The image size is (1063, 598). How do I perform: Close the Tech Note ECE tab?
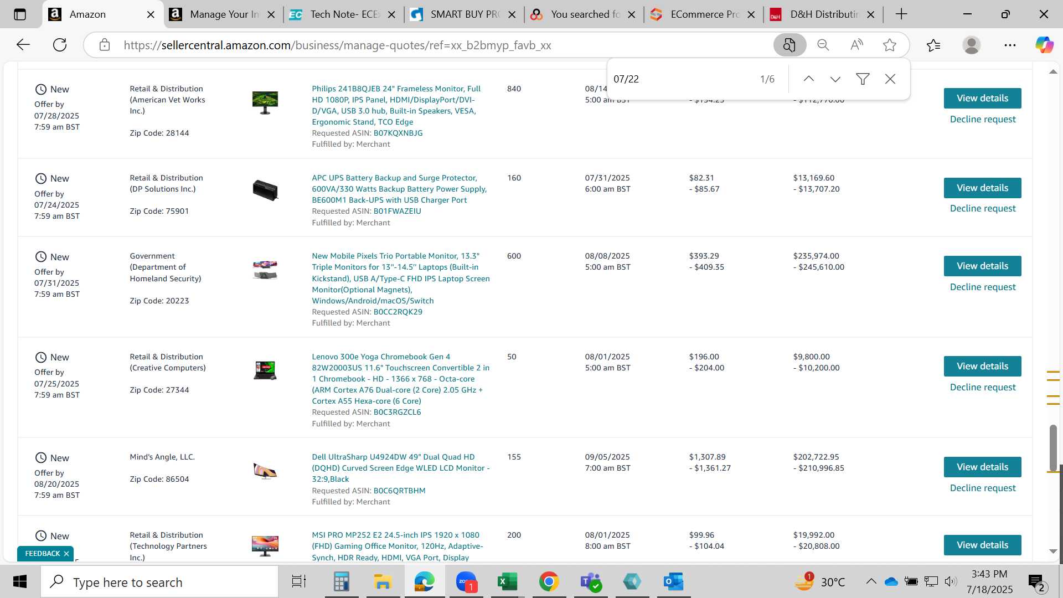(391, 14)
